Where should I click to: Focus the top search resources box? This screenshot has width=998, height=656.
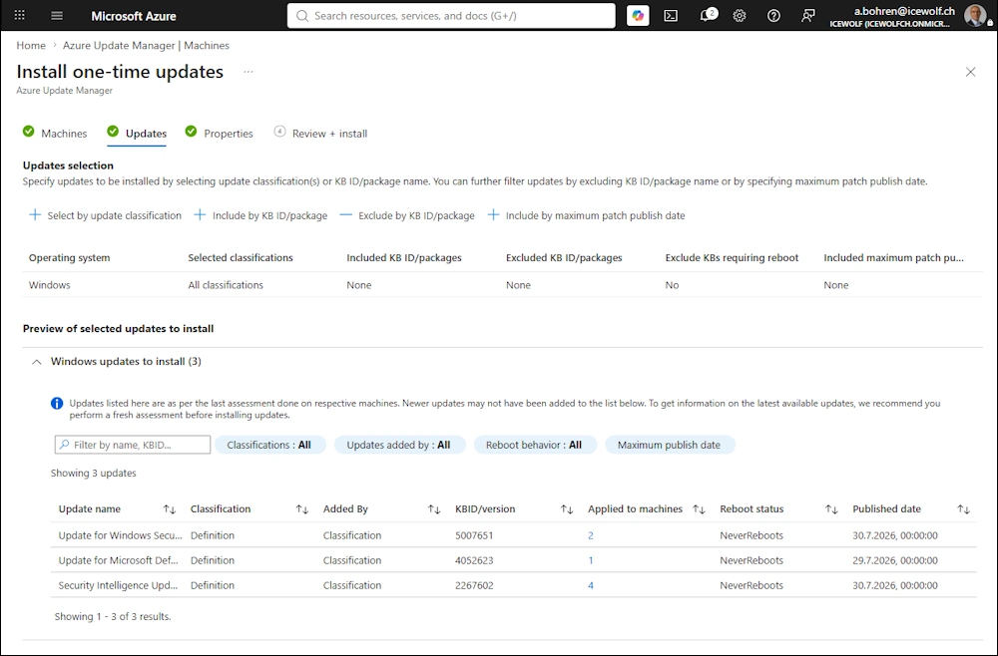pyautogui.click(x=451, y=16)
